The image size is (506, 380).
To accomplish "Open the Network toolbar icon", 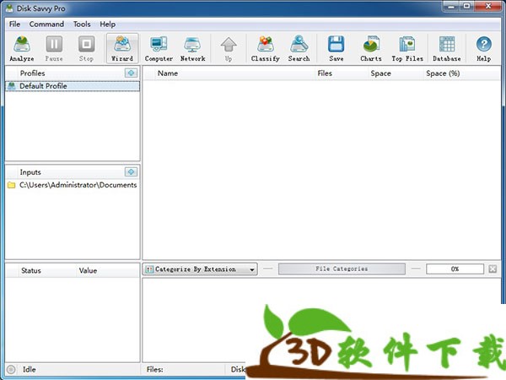I will 192,48.
